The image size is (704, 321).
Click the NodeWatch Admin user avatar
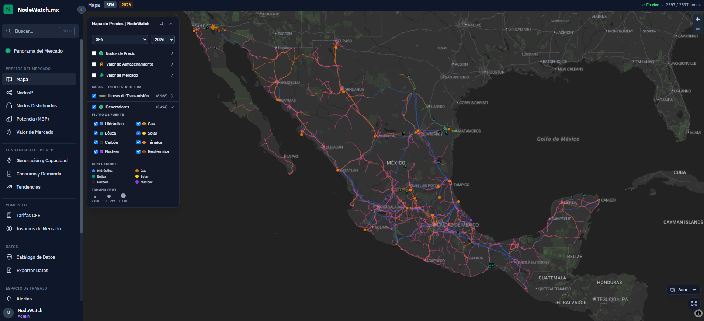click(8, 313)
